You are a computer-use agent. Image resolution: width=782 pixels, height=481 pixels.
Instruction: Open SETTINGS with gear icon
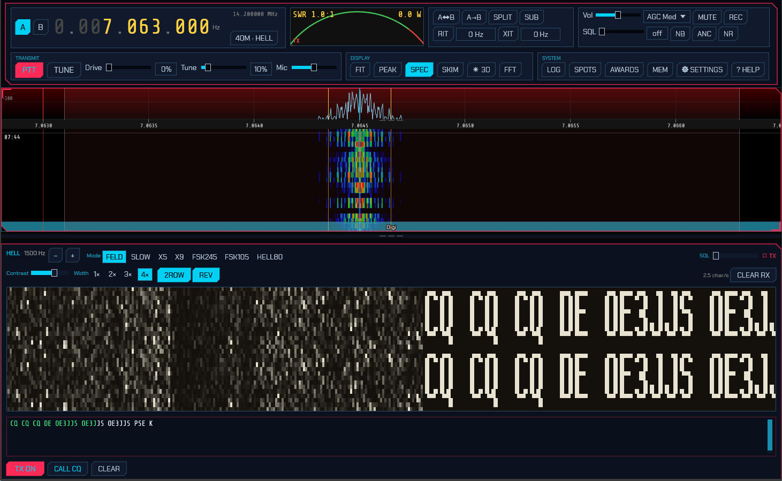point(702,70)
